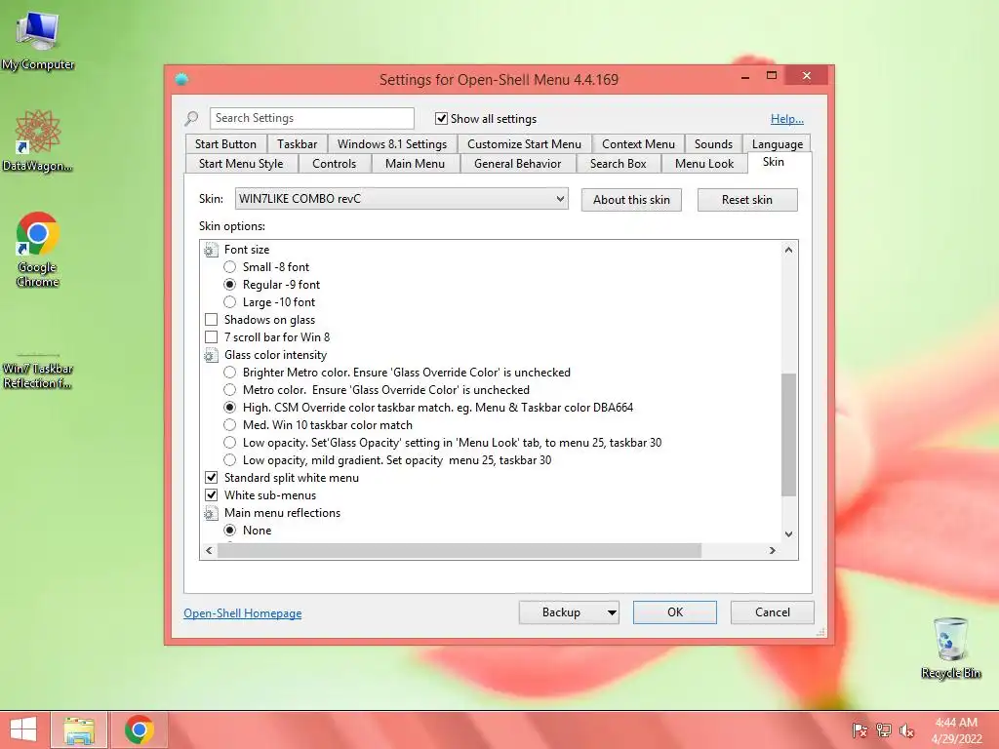
Task: Click the gear icon beside Main menu reflections
Action: tap(211, 513)
